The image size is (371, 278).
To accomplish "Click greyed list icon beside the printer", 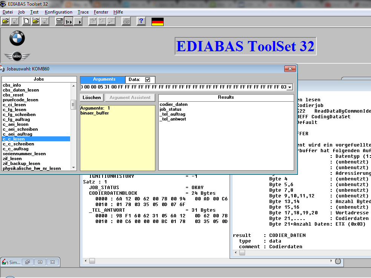I will [x=111, y=21].
